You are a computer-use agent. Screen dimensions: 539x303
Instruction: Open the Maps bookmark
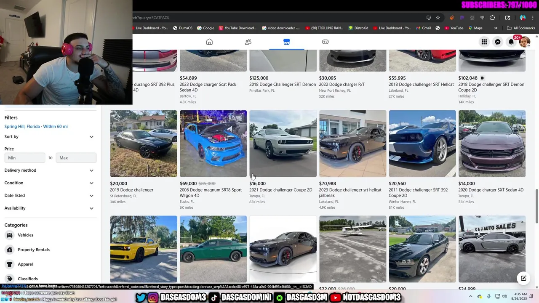pyautogui.click(x=475, y=28)
